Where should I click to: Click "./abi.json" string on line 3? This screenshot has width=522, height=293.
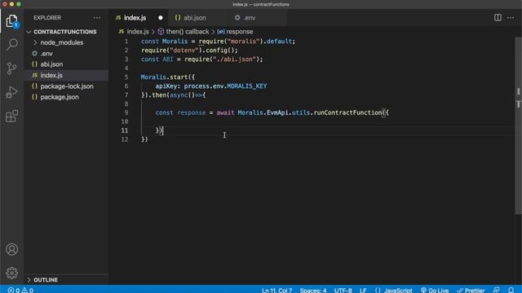point(234,59)
